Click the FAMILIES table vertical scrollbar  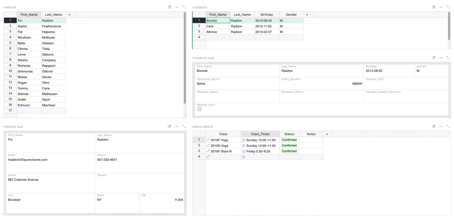pos(185,58)
